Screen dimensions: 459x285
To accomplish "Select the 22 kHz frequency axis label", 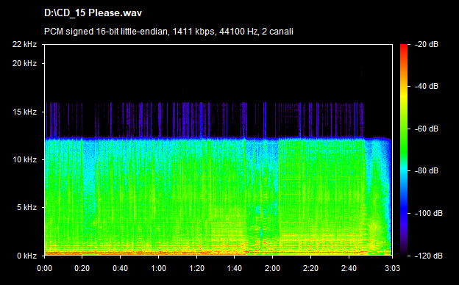I will (24, 44).
